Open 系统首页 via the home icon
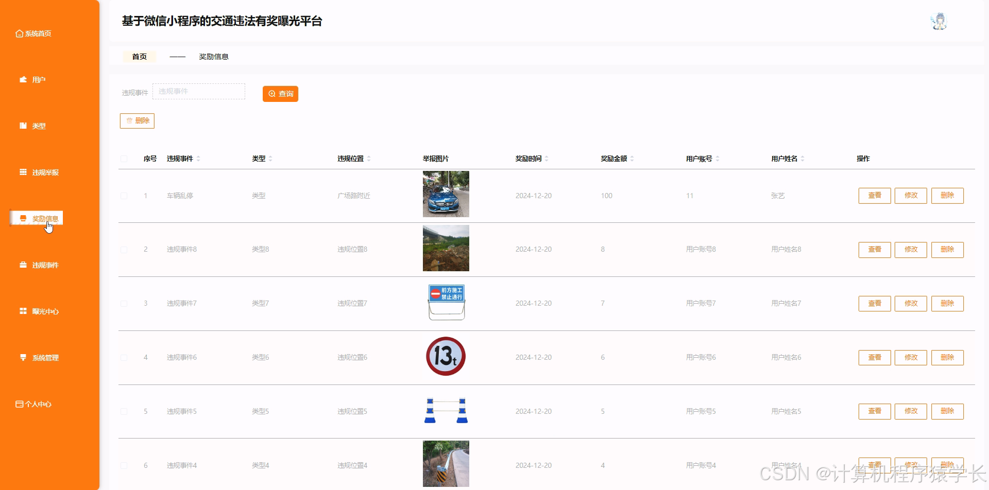The width and height of the screenshot is (989, 490). tap(19, 33)
